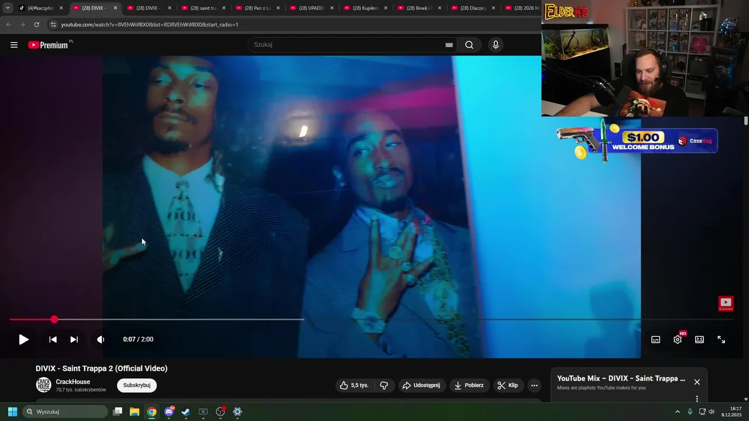This screenshot has height=421, width=749.
Task: Start voice search with microphone icon
Action: tap(496, 45)
